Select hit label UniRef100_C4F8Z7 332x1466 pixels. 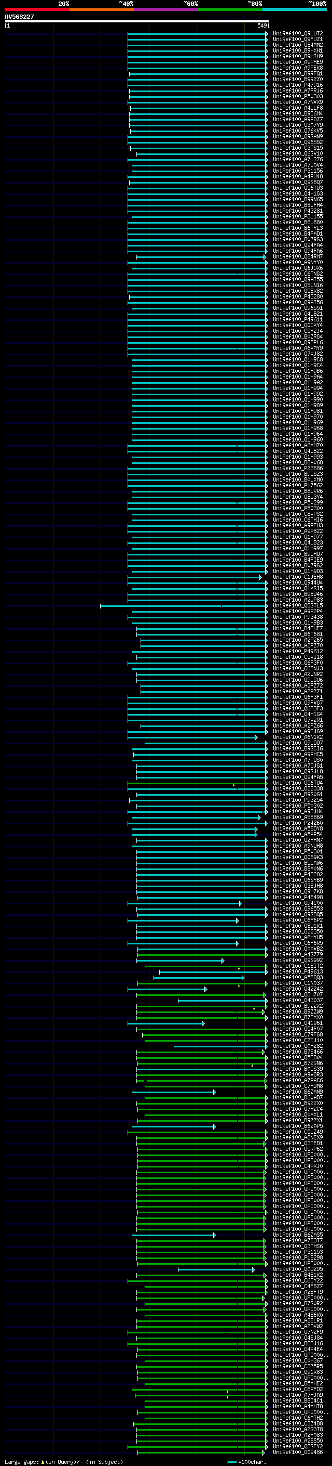tap(298, 1287)
